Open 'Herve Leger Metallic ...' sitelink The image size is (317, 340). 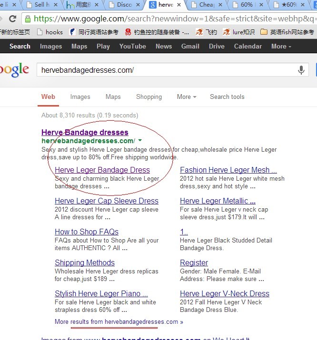pos(218,201)
